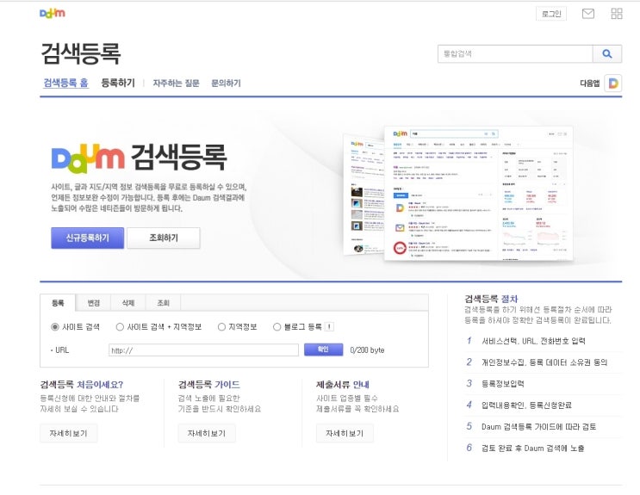The height and width of the screenshot is (495, 640).
Task: Switch to the 변경 tab
Action: click(x=94, y=303)
